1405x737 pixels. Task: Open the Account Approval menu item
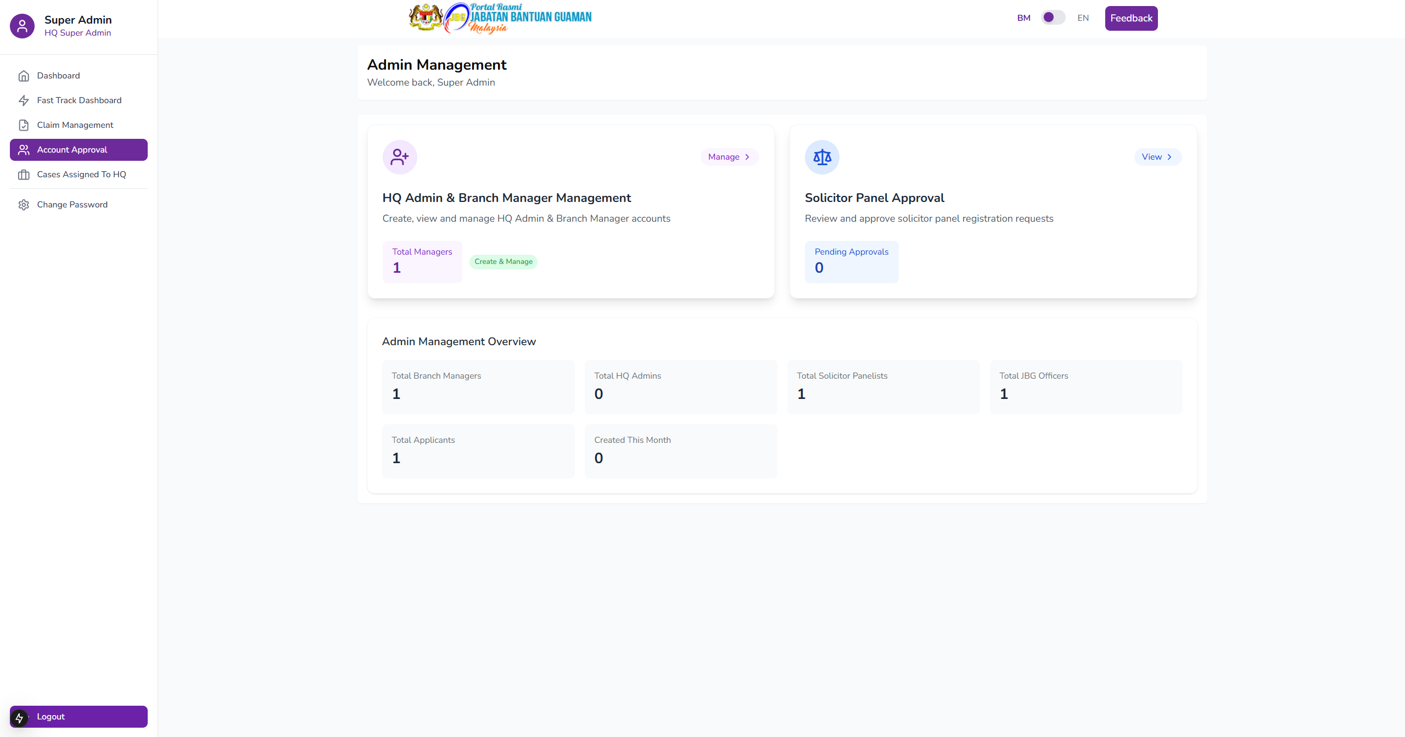point(79,150)
